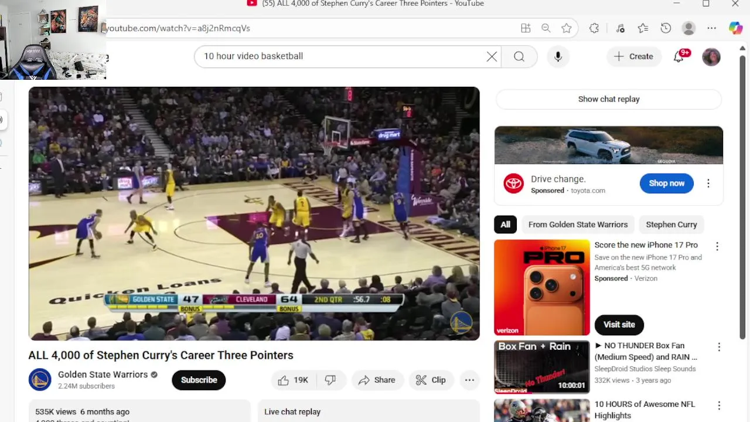
Task: Open NFL highlights video thumbnail
Action: (x=542, y=410)
